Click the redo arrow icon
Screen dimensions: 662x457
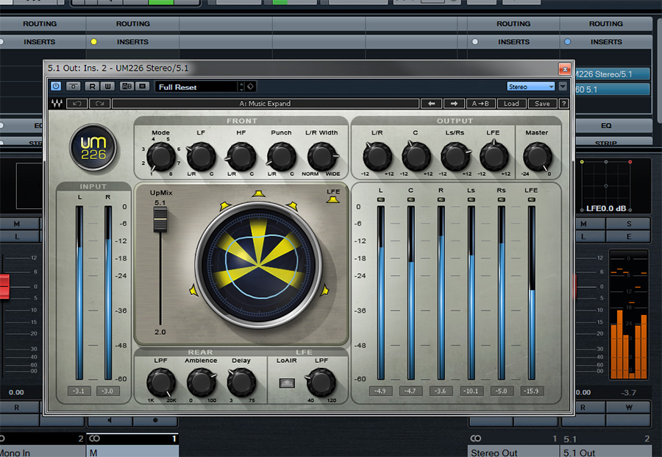tap(98, 104)
